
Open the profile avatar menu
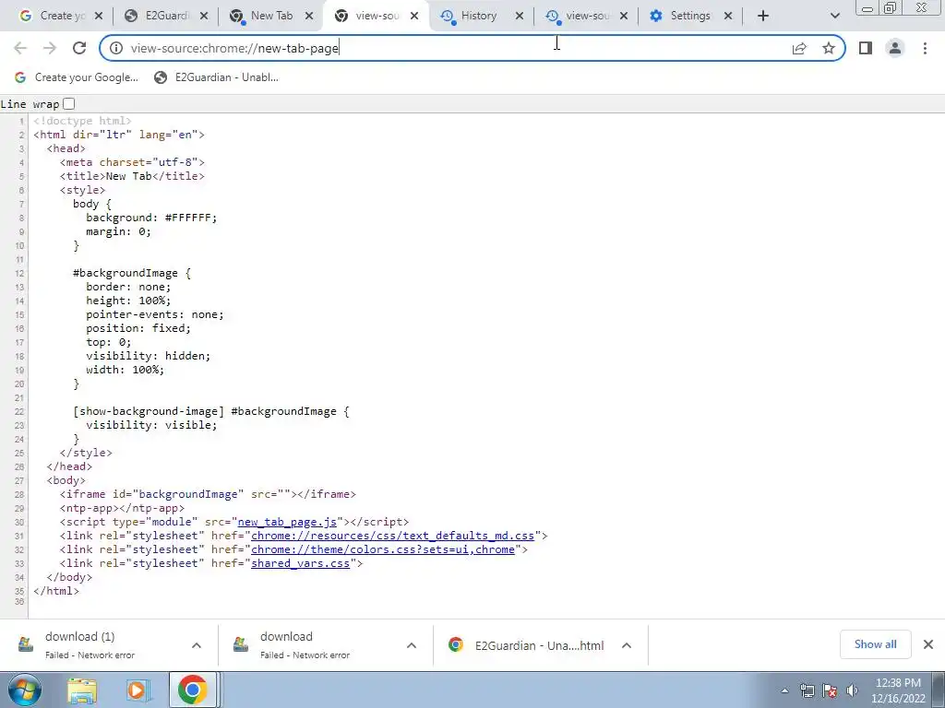[x=895, y=48]
